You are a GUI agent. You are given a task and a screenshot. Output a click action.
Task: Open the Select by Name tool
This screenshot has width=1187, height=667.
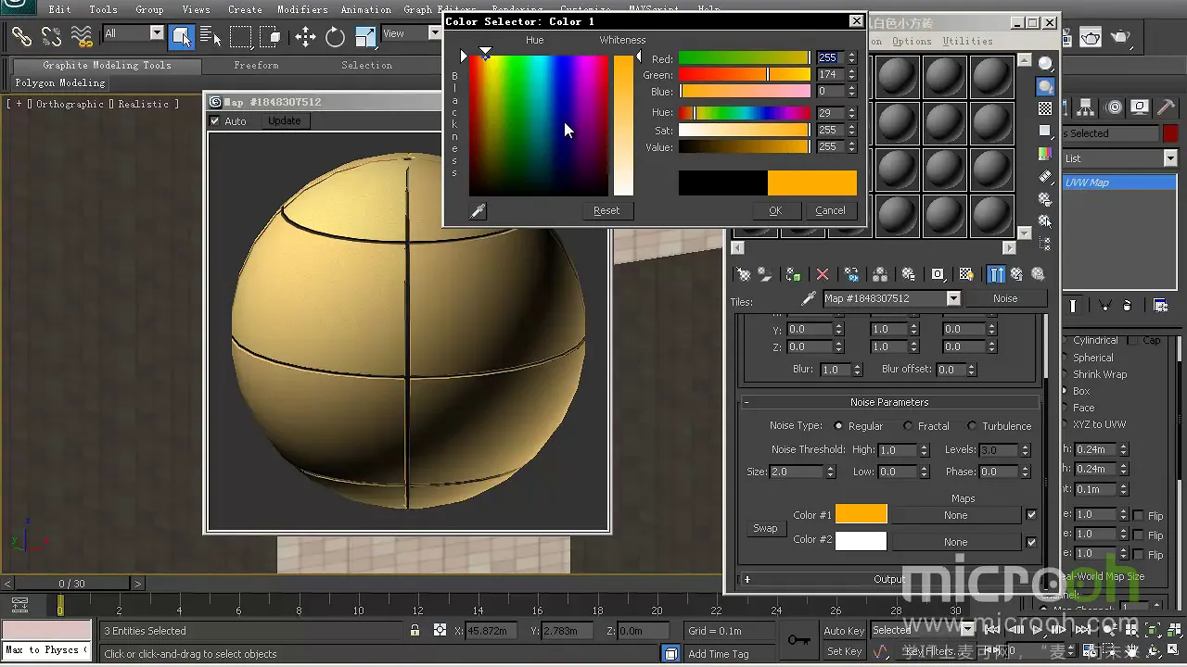pyautogui.click(x=211, y=37)
